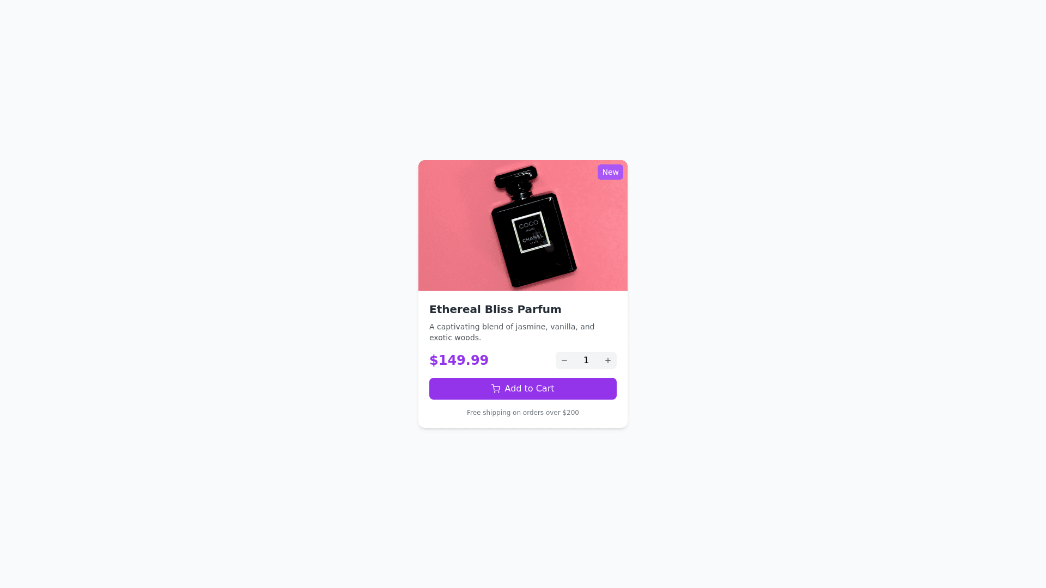Select the quantity value 1
Image resolution: width=1046 pixels, height=588 pixels.
(586, 360)
